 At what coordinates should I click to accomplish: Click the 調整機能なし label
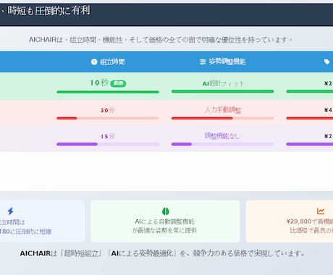(x=222, y=136)
